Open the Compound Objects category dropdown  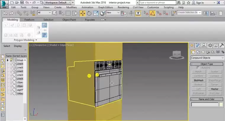pos(207,58)
